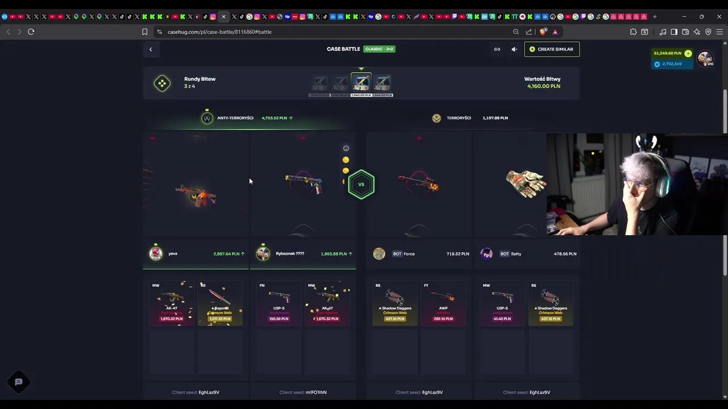Open the Brave Wallet icon
The height and width of the screenshot is (409, 728).
pyautogui.click(x=685, y=32)
